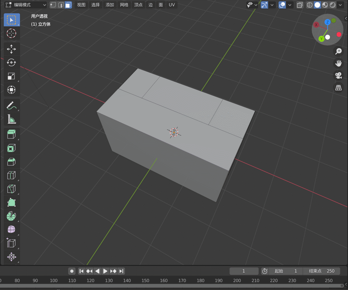Viewport: 348px width, 290px height.
Task: Click the Z axis on navigation gizmo
Action: pyautogui.click(x=327, y=22)
